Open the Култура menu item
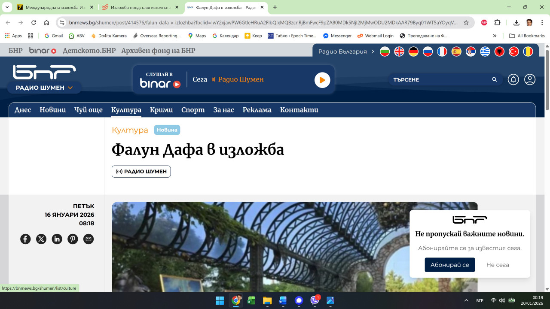 click(126, 110)
